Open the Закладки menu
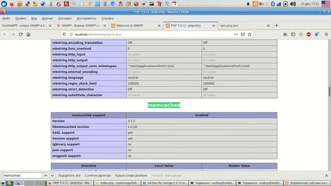The width and height of the screenshot is (331, 186). coord(65,19)
